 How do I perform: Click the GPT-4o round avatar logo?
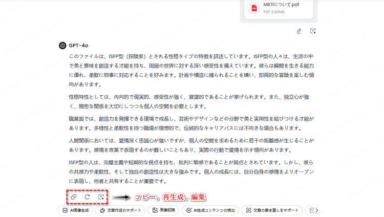[x=62, y=46]
